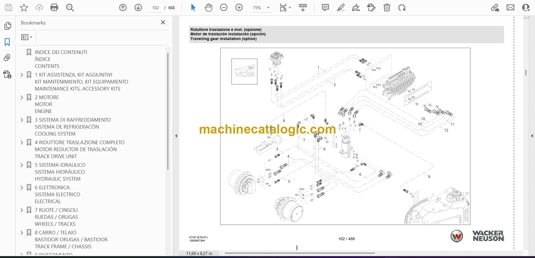Open the INDICE DEI CONTENUTI bookmark
The image size is (535, 258).
[61, 52]
